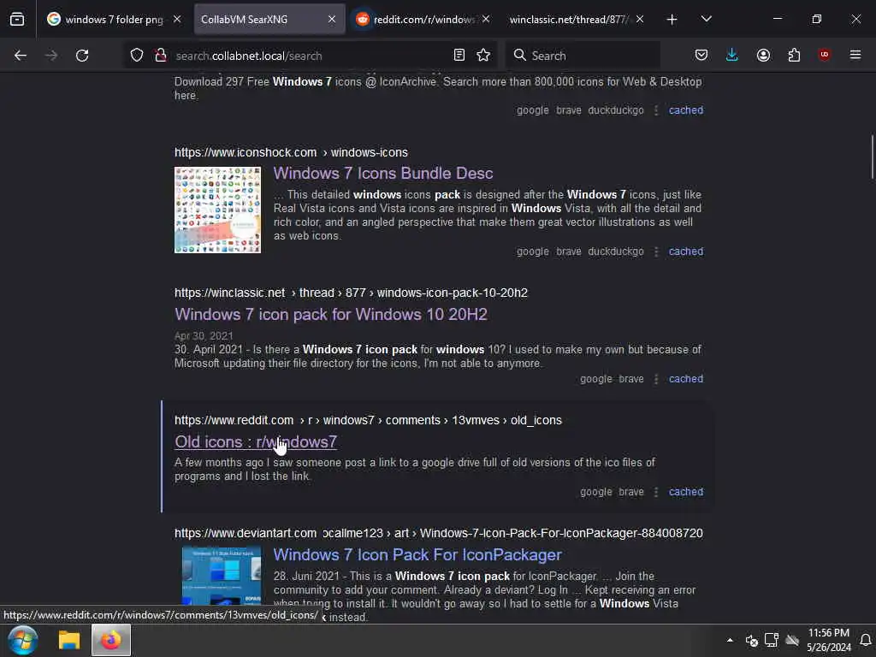Open 'Windows 7 icon pack for Windows 10 20H2'
The width and height of the screenshot is (876, 657).
pyautogui.click(x=331, y=314)
